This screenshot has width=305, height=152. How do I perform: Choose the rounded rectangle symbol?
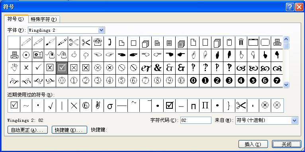coord(265,42)
